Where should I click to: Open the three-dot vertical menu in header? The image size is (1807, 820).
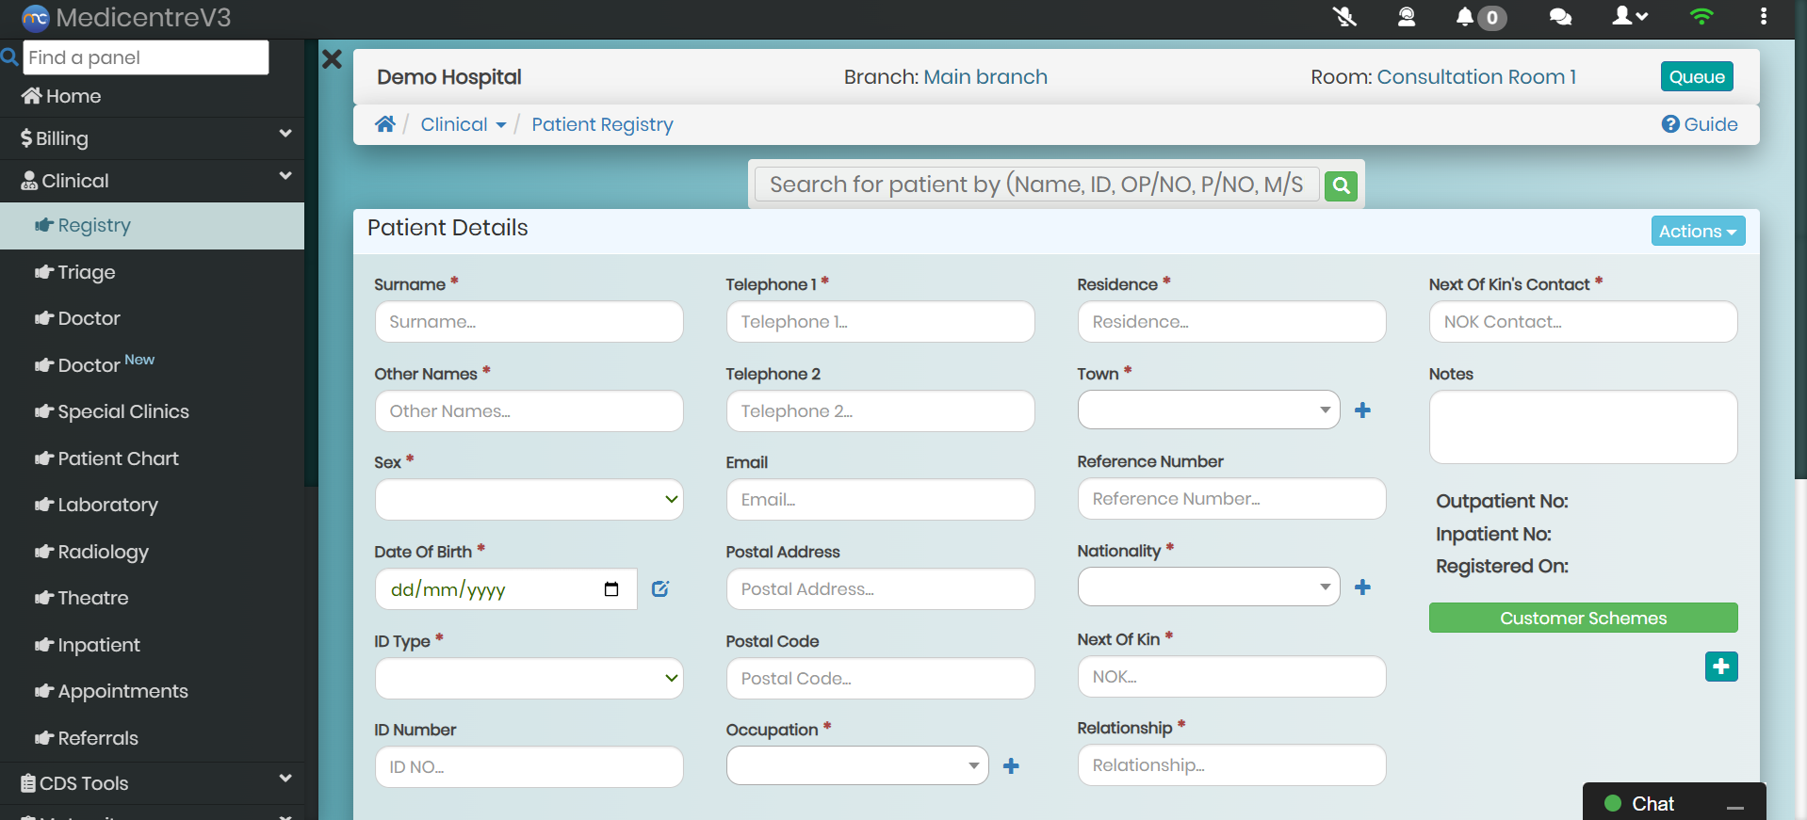[1764, 17]
